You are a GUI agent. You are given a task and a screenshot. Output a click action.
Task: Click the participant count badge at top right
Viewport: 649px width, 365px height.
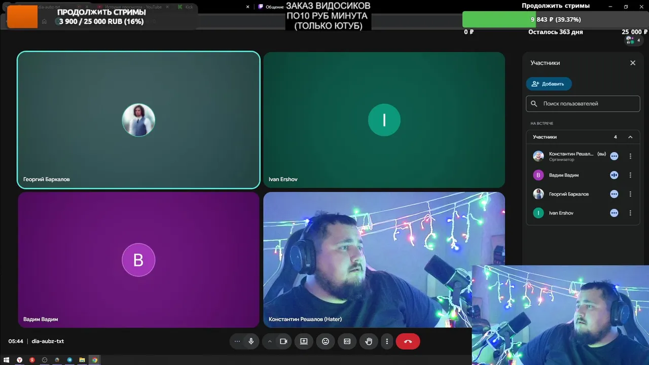pyautogui.click(x=633, y=40)
